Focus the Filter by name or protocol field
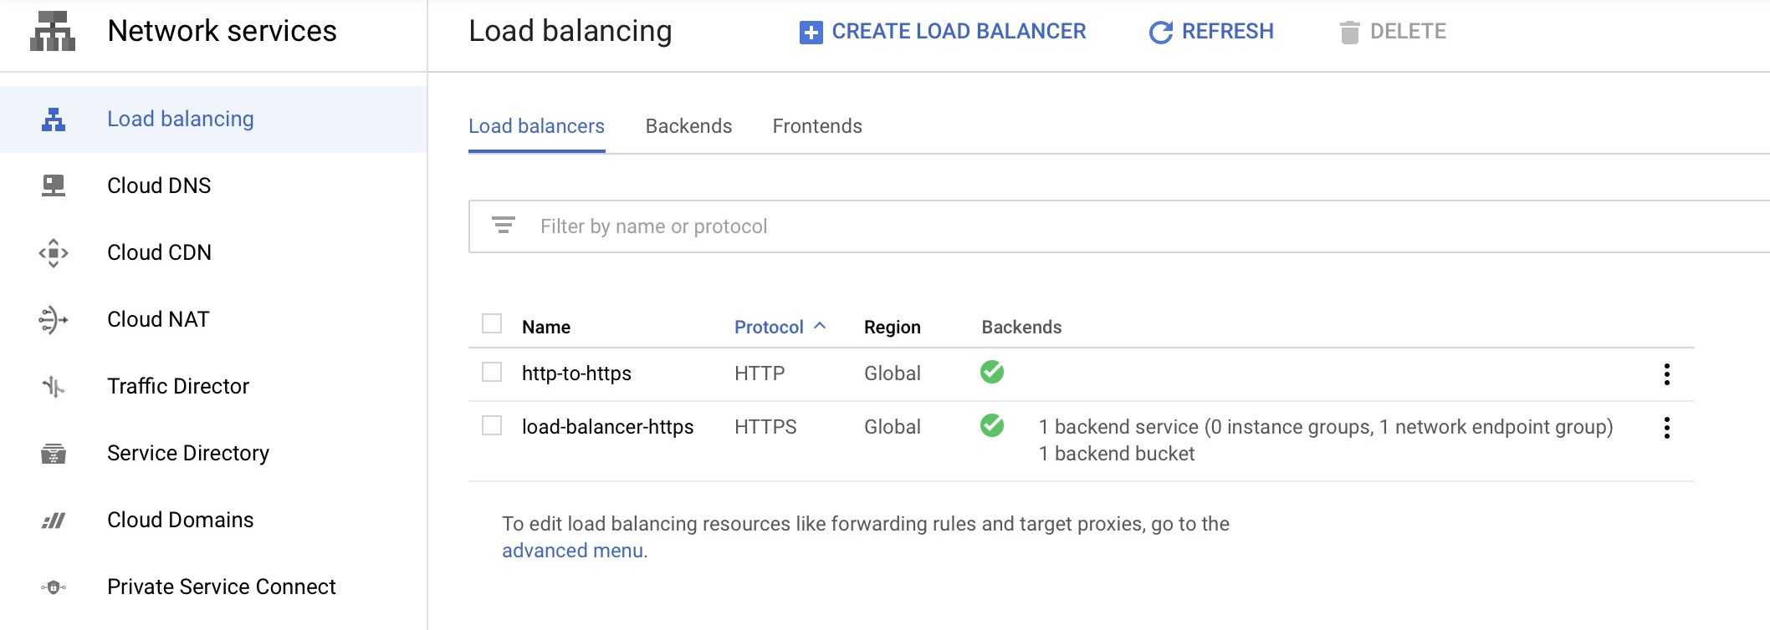 pos(1119,226)
